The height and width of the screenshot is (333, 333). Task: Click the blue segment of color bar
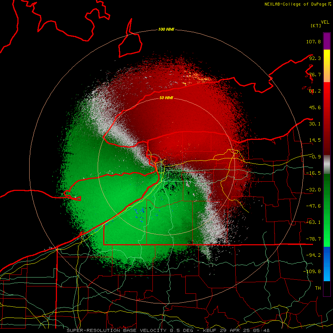[327, 264]
